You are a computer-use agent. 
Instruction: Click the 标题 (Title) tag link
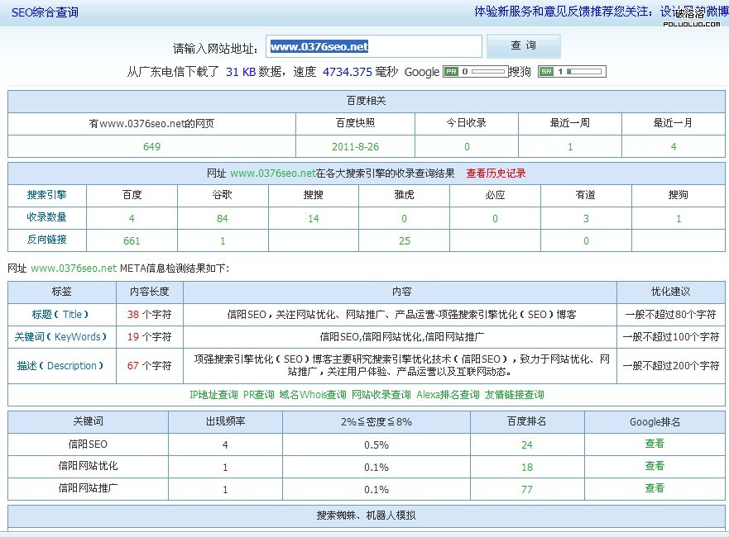point(61,315)
